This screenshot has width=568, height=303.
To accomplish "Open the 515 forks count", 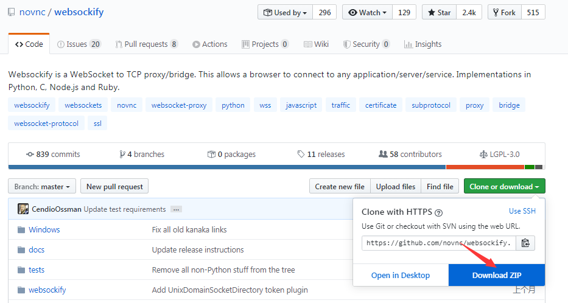I will coord(533,12).
